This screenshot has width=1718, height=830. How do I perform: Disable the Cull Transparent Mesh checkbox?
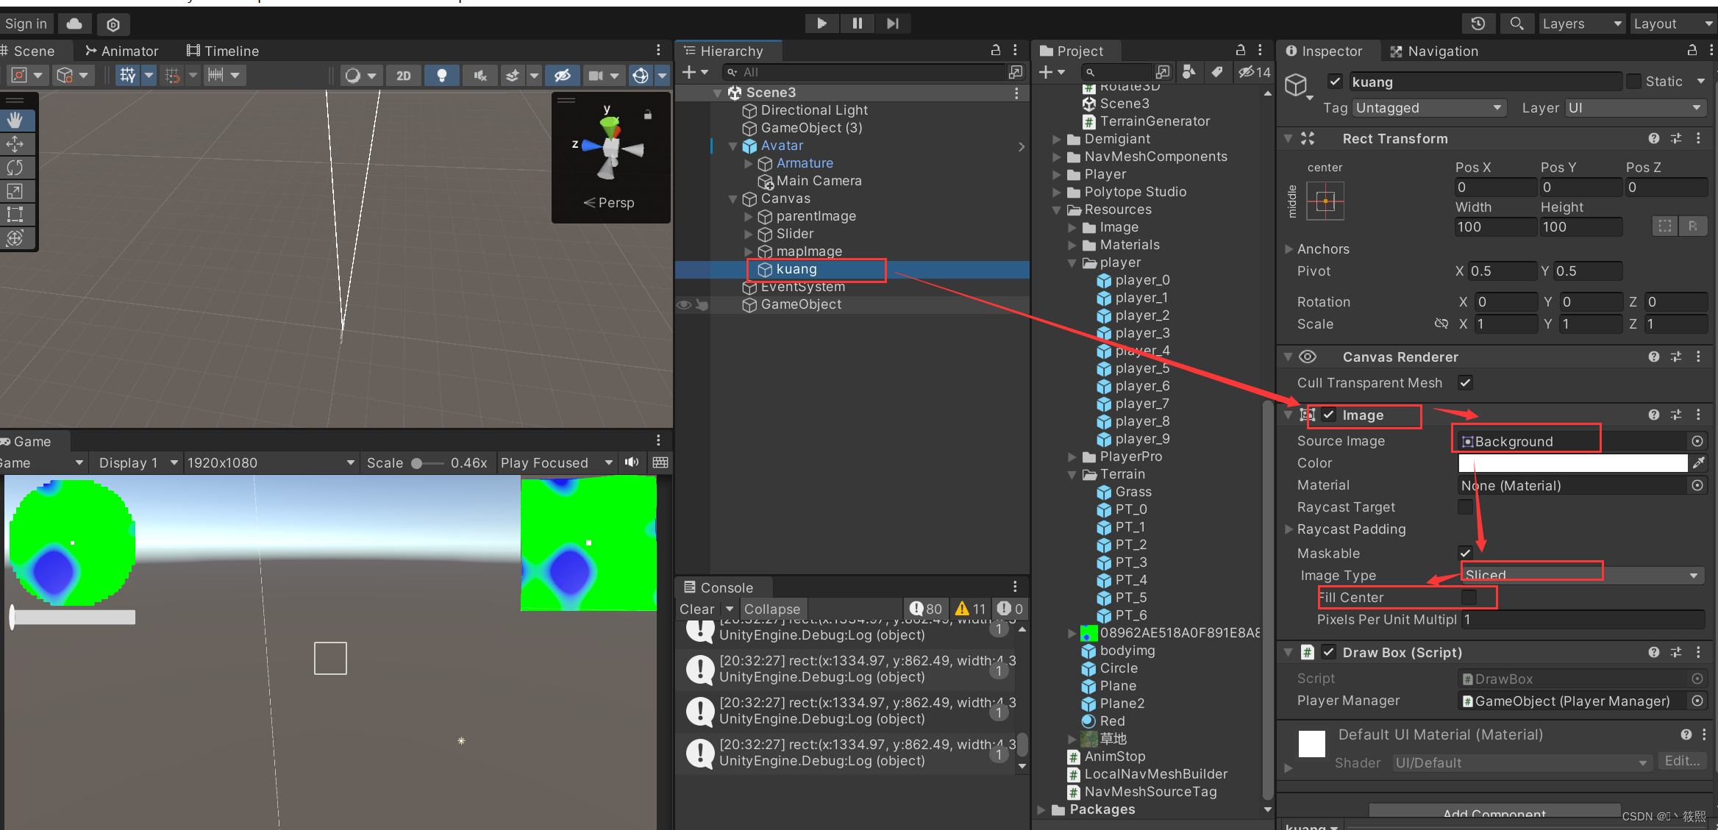[1465, 382]
